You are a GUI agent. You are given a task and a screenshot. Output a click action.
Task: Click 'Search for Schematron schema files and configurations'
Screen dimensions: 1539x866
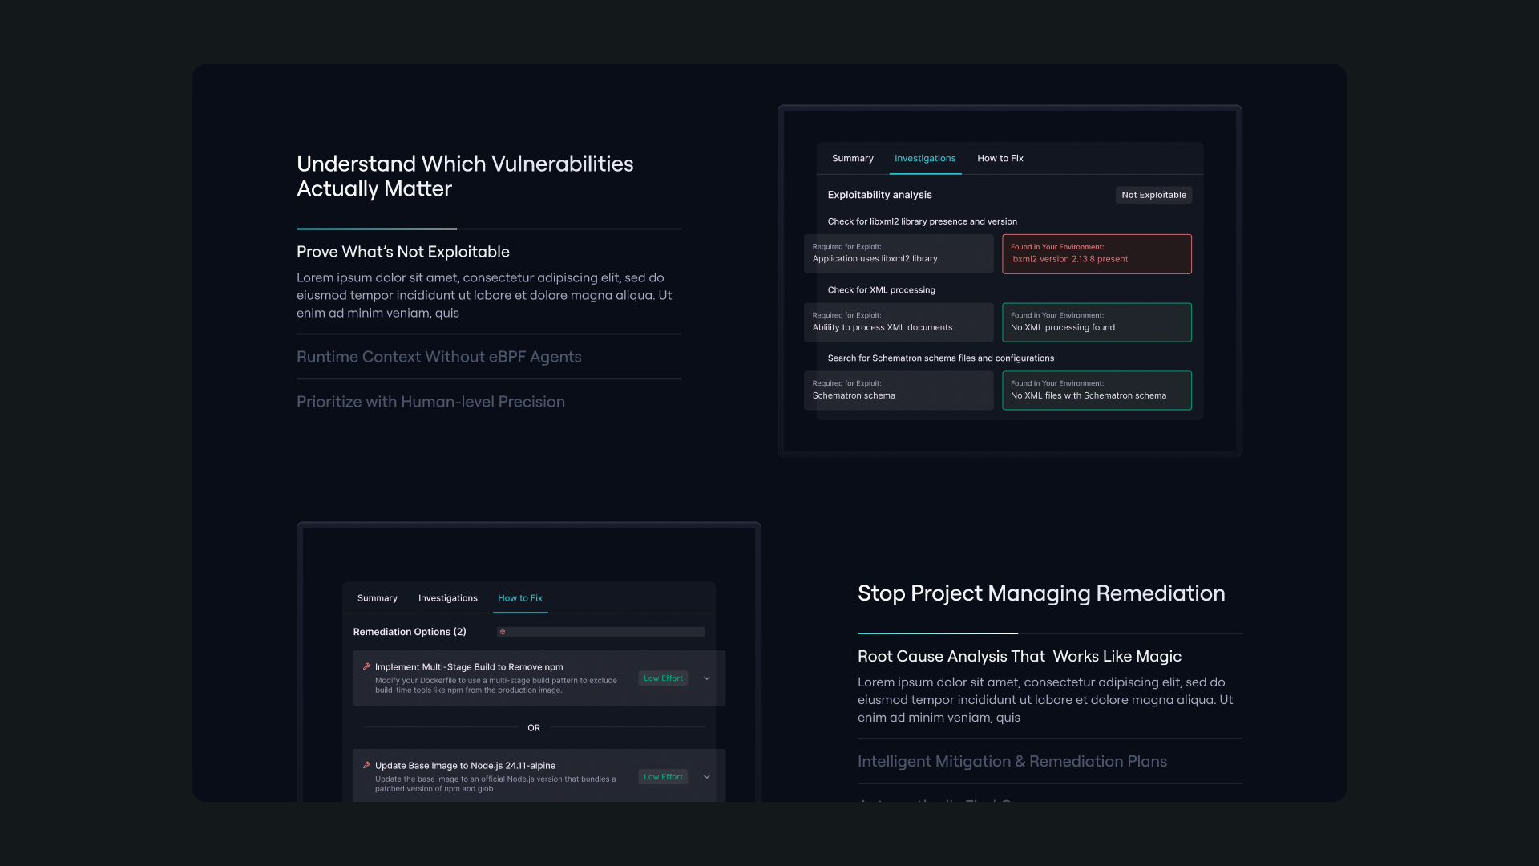pyautogui.click(x=940, y=358)
